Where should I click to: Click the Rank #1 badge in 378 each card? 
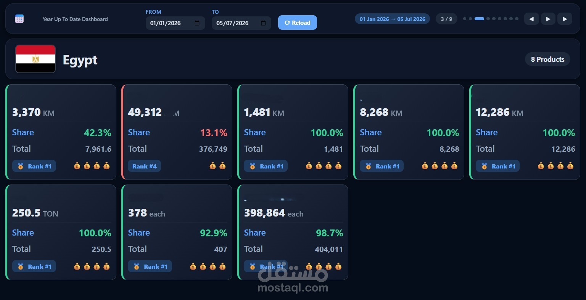tap(150, 266)
